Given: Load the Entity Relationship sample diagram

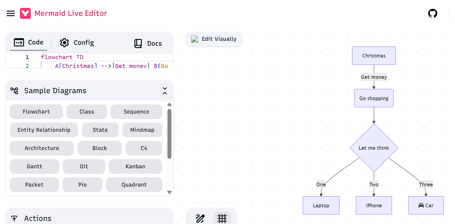Looking at the screenshot, I should click(x=44, y=130).
